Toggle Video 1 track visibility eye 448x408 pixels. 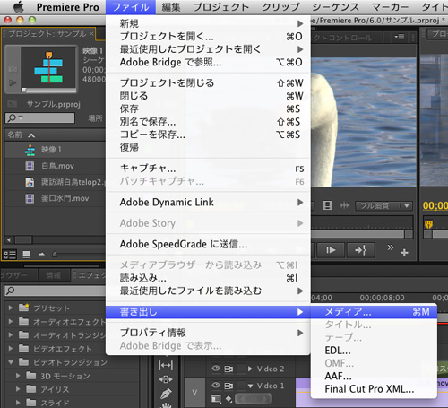tap(216, 385)
